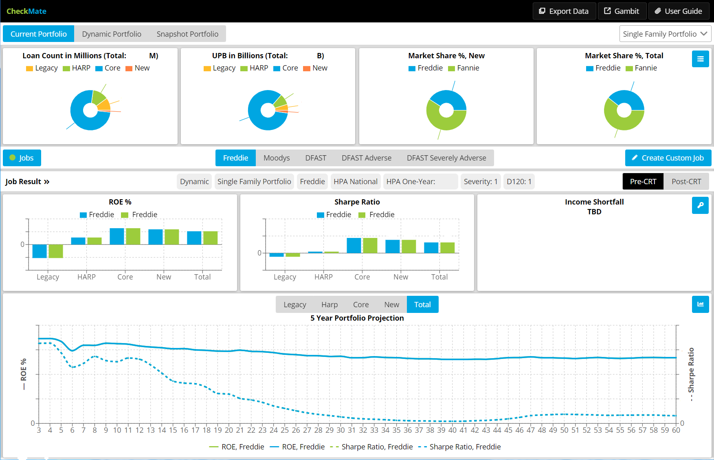Open the Single Family Portfolio dropdown
Viewport: 714px width, 460px height.
pos(665,34)
